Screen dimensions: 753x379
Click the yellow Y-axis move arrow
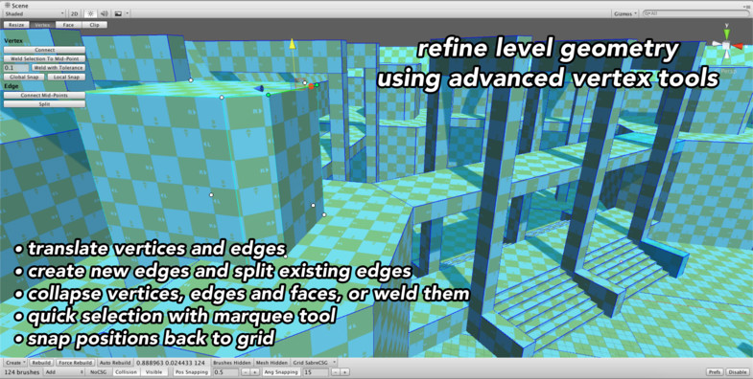click(292, 44)
